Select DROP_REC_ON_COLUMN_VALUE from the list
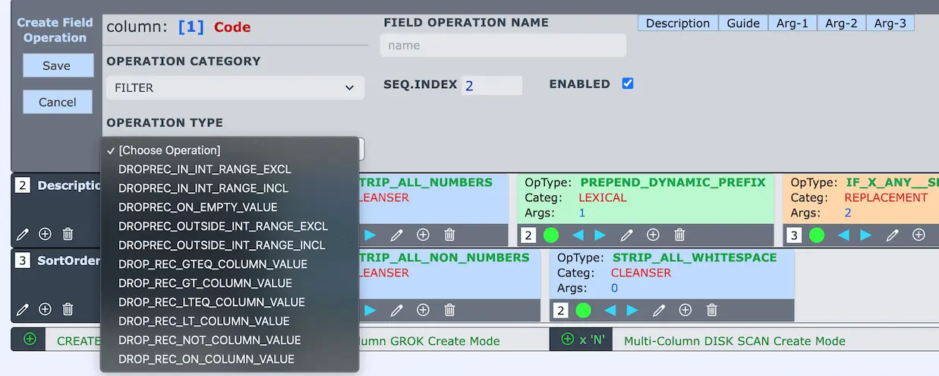This screenshot has height=376, width=939. click(x=229, y=359)
